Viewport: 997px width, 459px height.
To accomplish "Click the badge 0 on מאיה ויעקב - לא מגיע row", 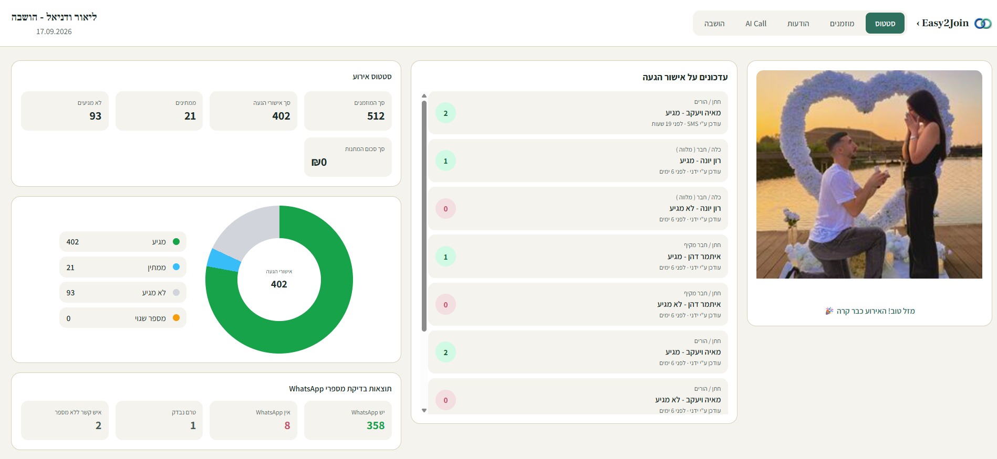I will click(445, 400).
